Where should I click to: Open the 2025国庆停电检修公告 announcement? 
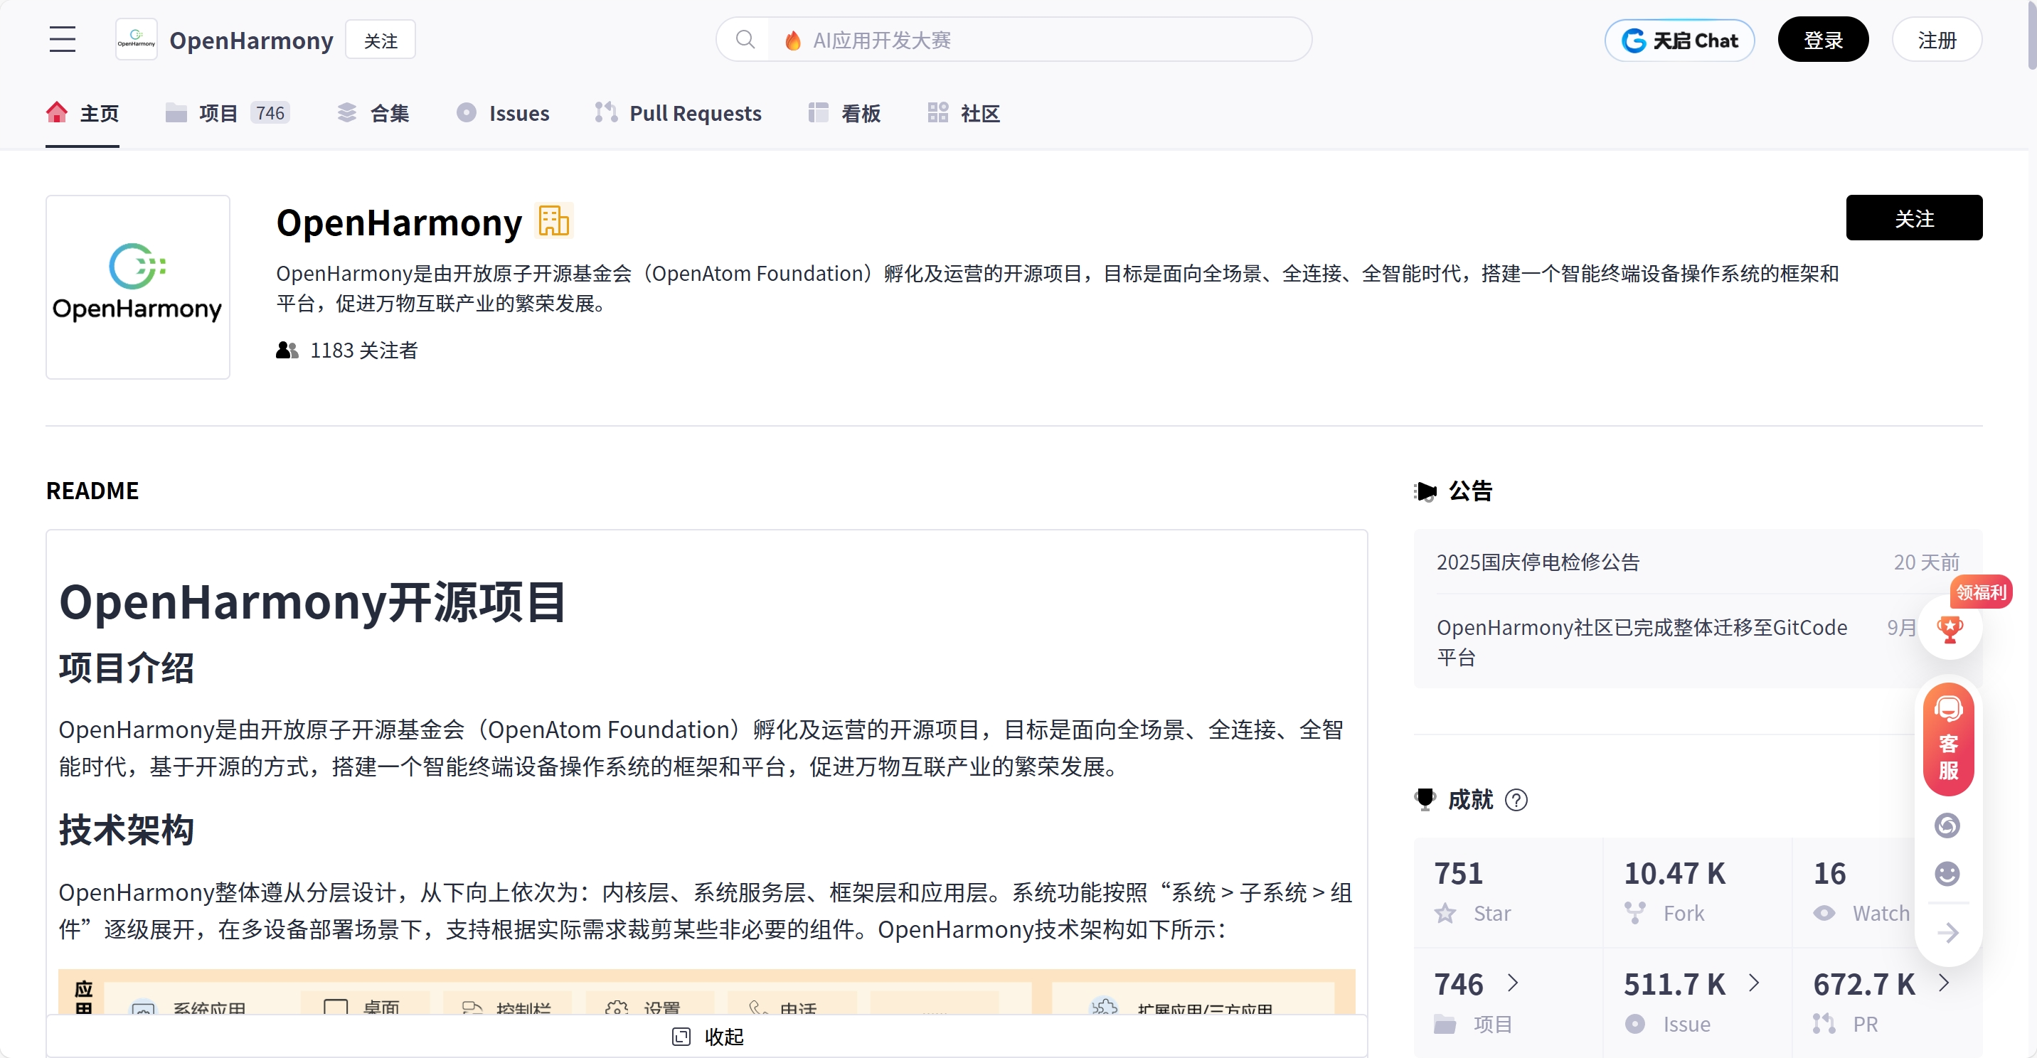point(1537,562)
